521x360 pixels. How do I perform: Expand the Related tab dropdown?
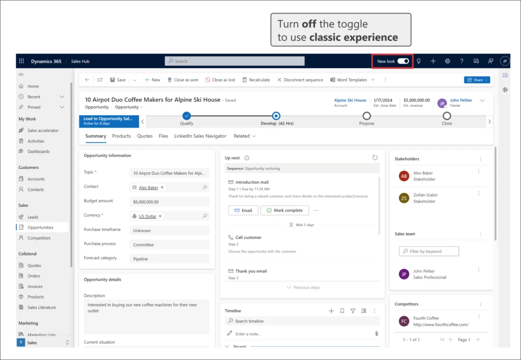coord(254,136)
